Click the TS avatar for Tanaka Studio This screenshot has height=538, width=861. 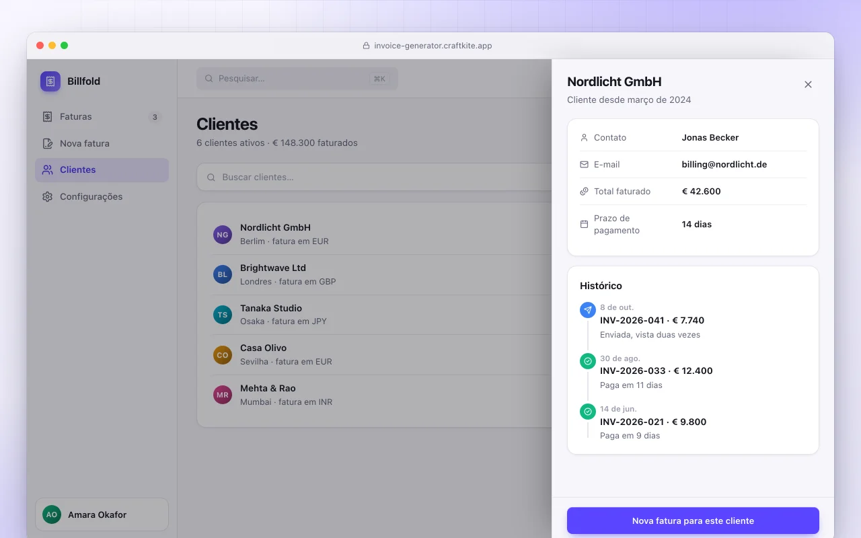pos(223,315)
